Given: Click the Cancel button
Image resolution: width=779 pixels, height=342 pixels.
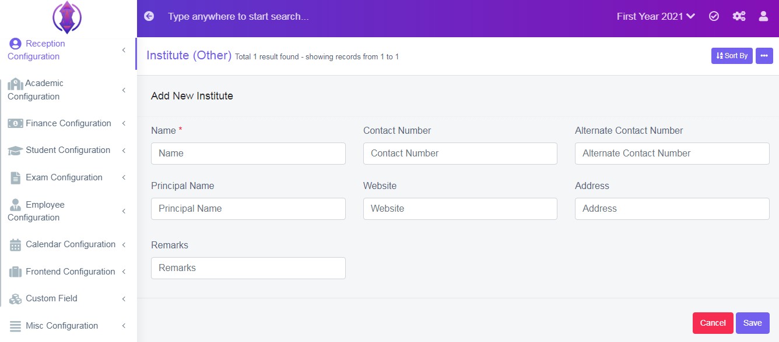Looking at the screenshot, I should pos(713,323).
